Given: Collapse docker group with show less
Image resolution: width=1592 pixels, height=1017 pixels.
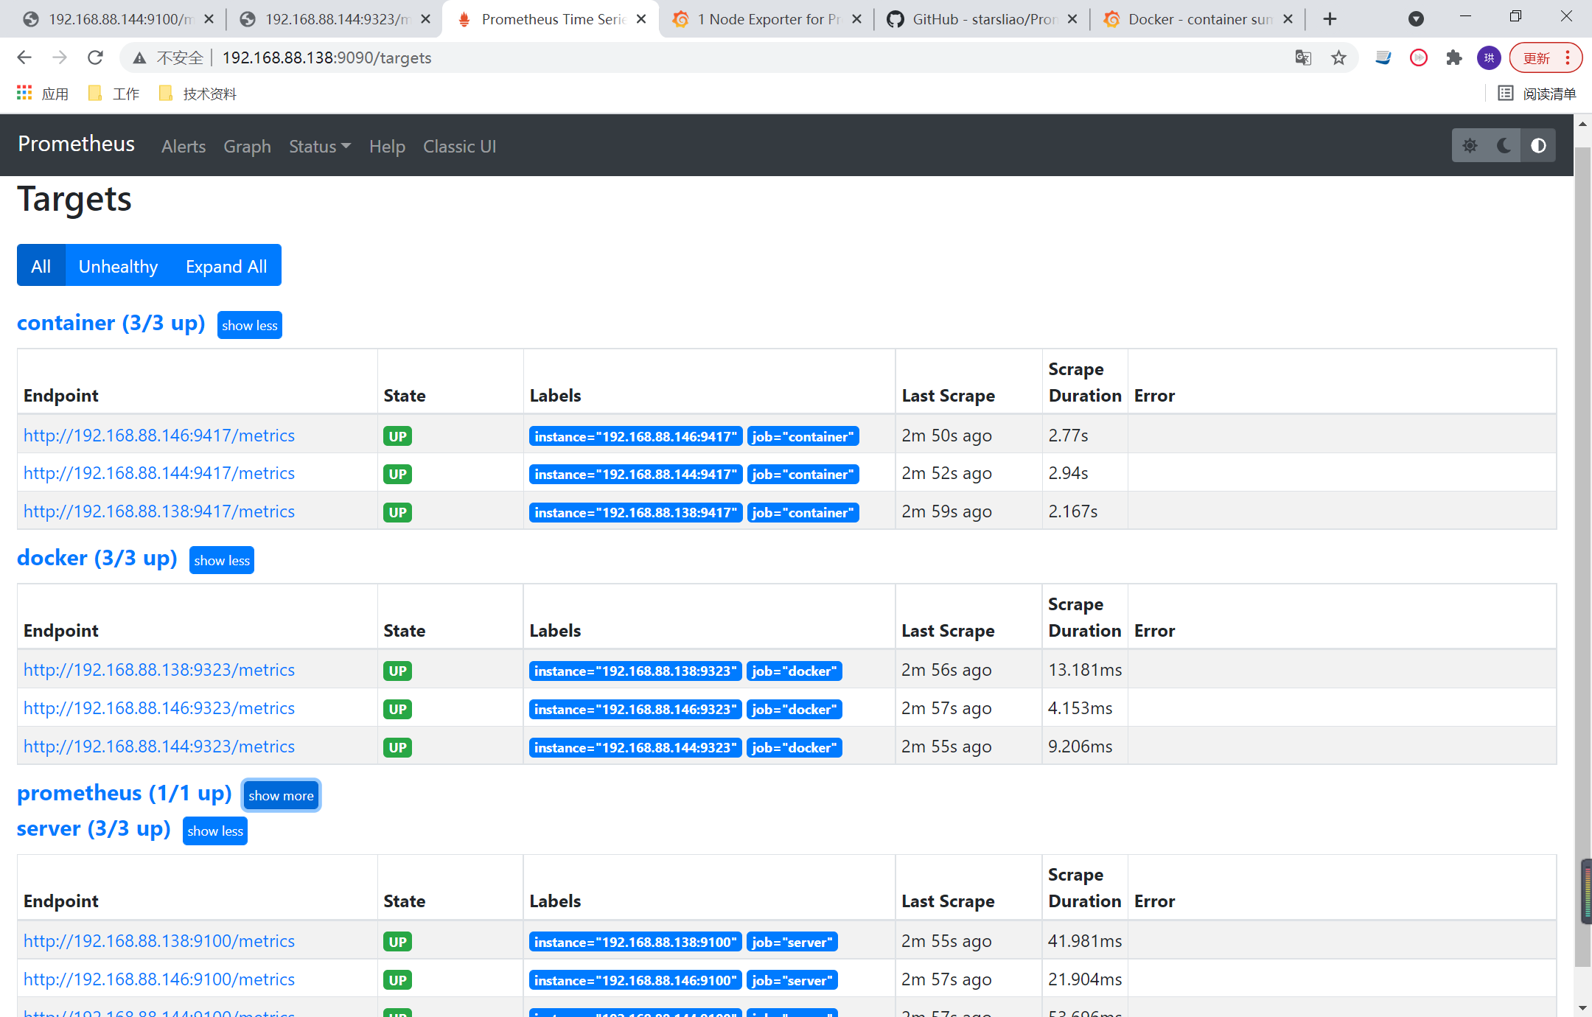Looking at the screenshot, I should 222,560.
